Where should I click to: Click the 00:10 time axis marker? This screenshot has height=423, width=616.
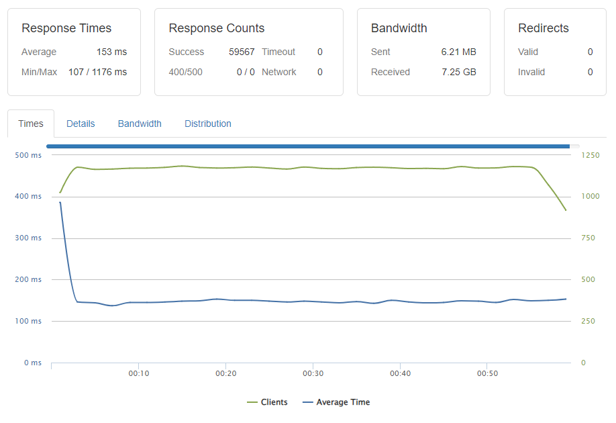[x=139, y=373]
